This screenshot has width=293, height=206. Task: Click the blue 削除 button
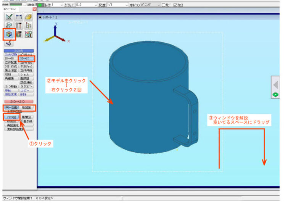pos(26,94)
